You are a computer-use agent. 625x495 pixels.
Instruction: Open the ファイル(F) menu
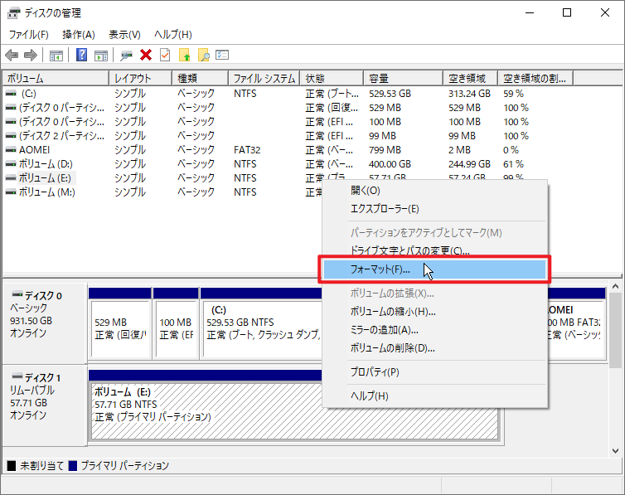28,34
